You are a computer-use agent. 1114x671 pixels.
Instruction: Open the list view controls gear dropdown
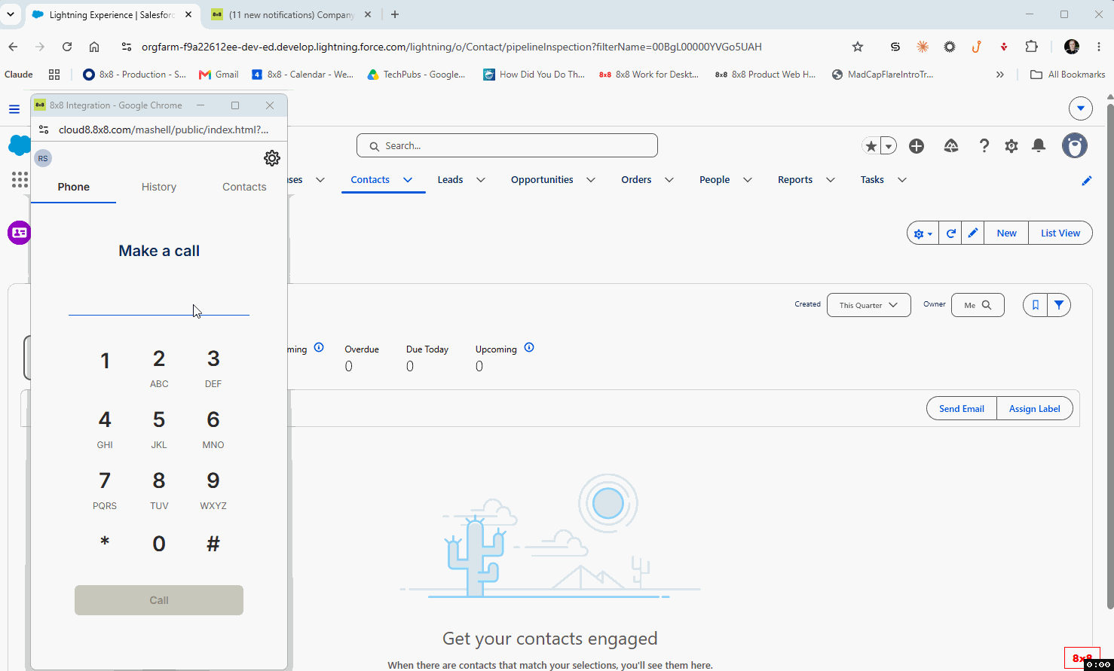click(923, 233)
